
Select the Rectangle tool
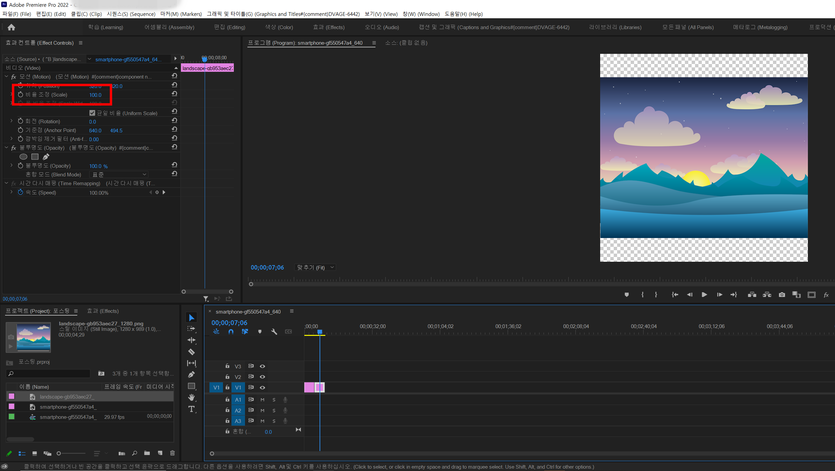click(191, 386)
